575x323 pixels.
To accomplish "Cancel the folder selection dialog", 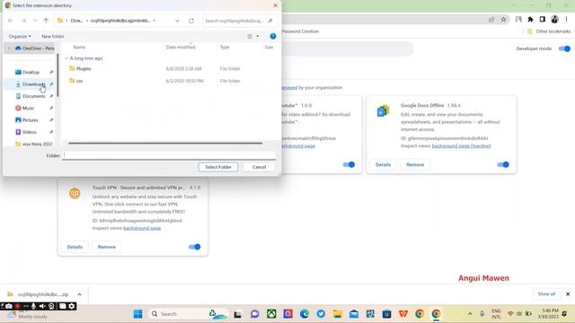I will click(259, 167).
